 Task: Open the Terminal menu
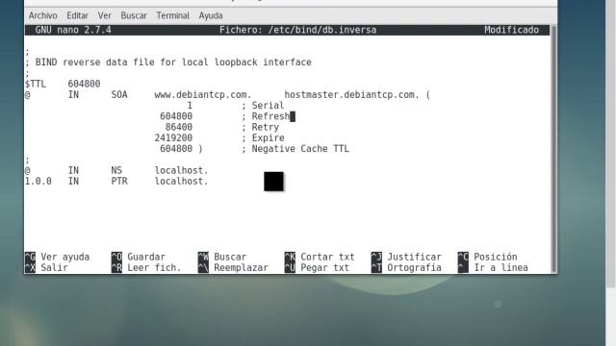173,15
